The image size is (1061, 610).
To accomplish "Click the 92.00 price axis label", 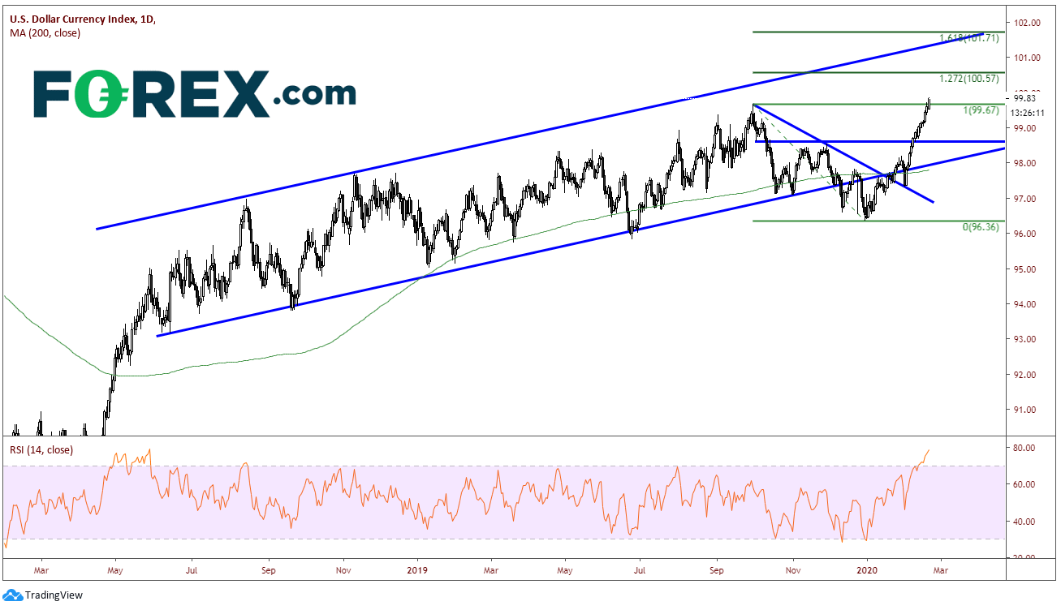I will point(1025,375).
